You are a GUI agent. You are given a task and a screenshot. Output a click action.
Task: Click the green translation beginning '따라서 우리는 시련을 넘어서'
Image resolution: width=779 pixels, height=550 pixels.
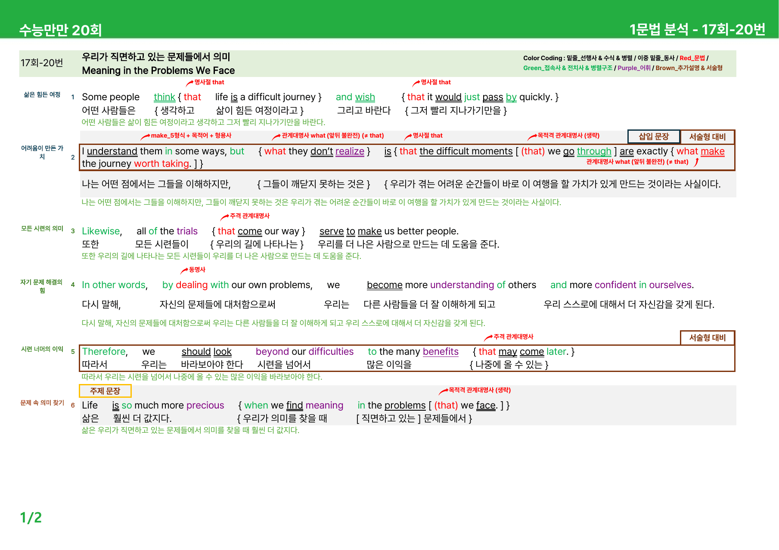point(202,377)
